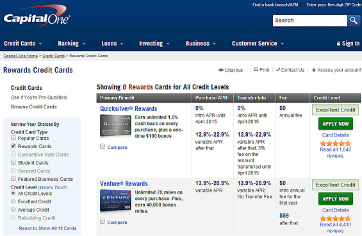362x236 pixels.
Task: Click the Transfer Info column header
Action: (x=254, y=97)
